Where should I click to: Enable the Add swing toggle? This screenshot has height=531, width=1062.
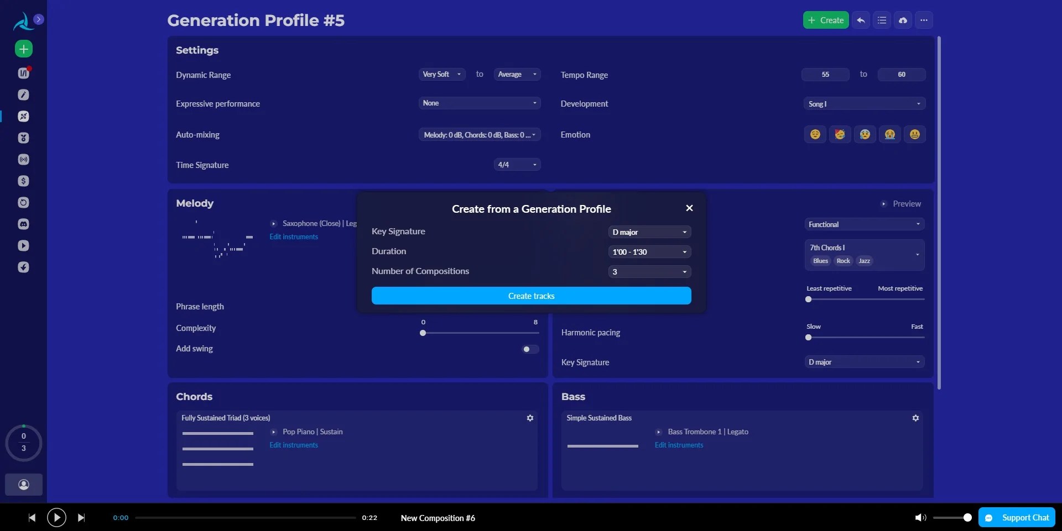(529, 349)
